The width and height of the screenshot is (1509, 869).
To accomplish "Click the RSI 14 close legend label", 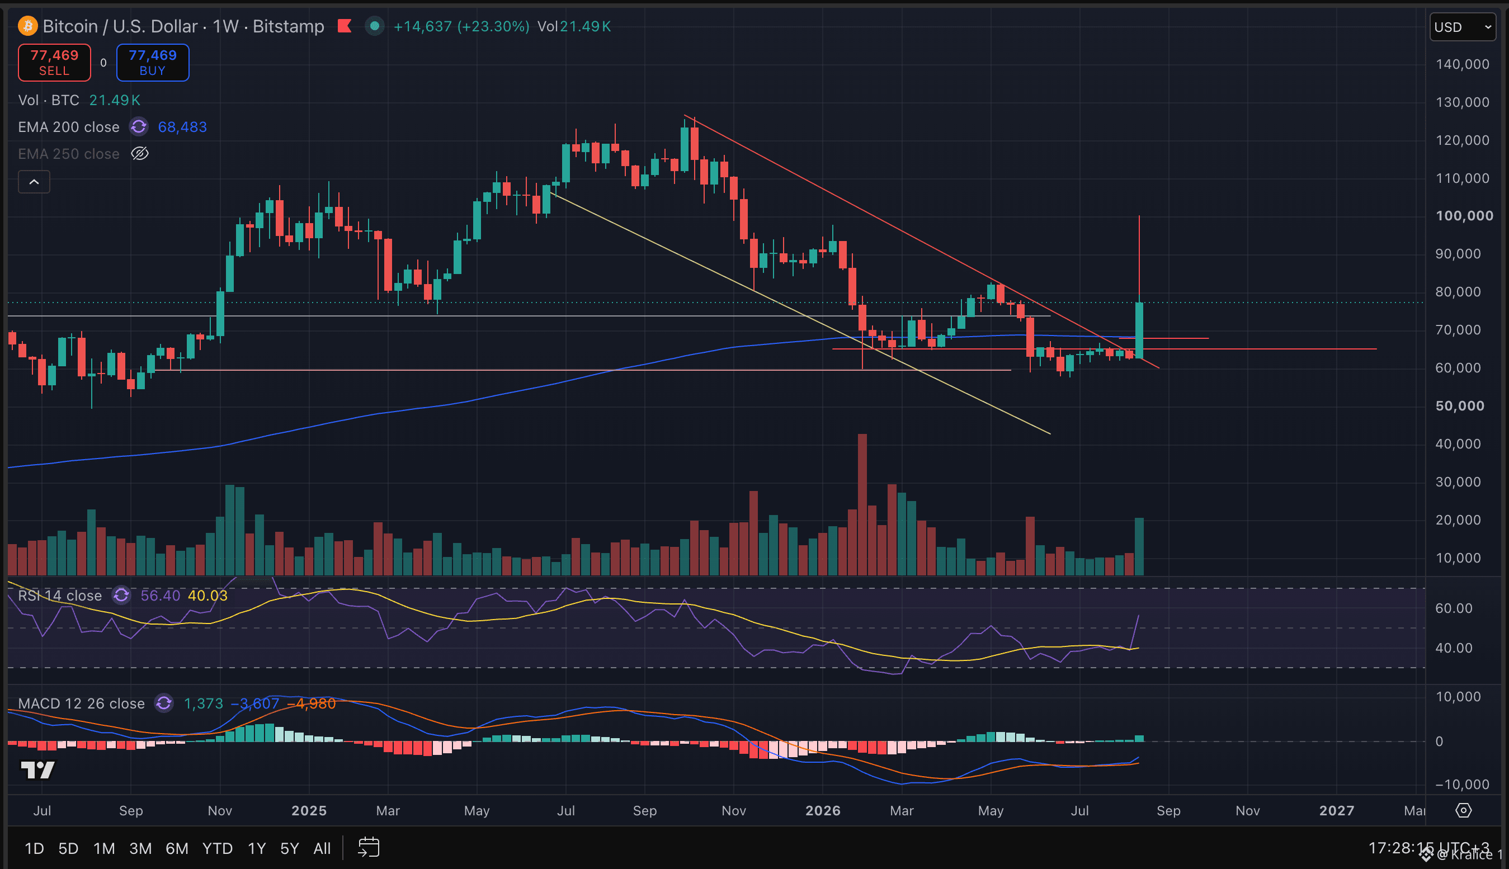I will coord(60,595).
